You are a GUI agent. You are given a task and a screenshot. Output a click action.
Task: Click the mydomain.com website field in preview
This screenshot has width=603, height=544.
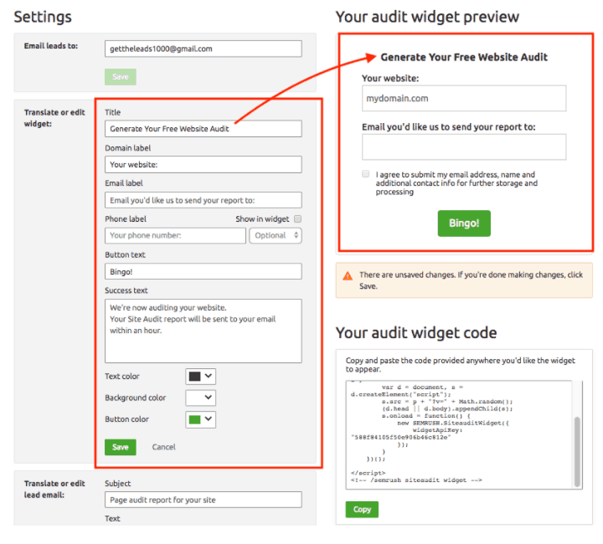(x=464, y=99)
